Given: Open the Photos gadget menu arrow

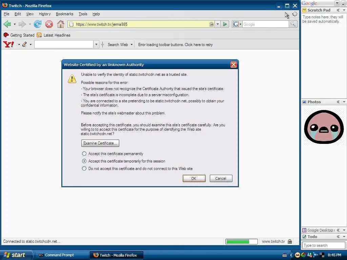Looking at the screenshot, I should [344, 102].
